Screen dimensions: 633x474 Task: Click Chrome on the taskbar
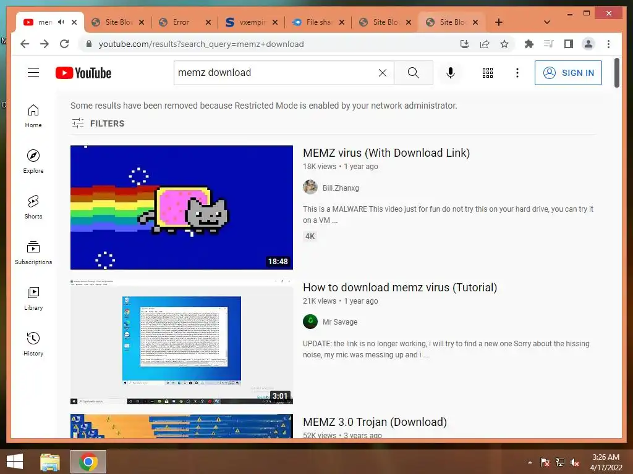point(88,462)
